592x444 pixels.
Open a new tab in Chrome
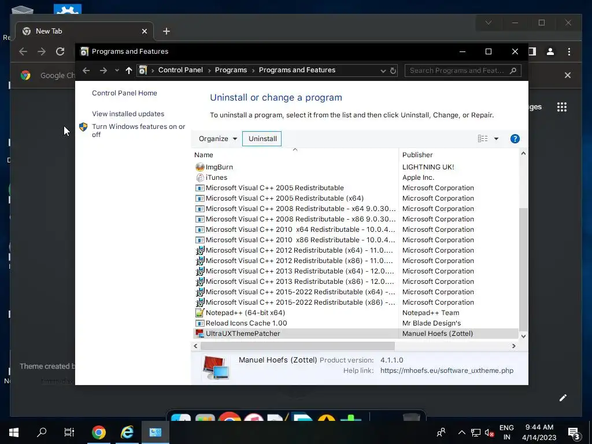pos(166,31)
